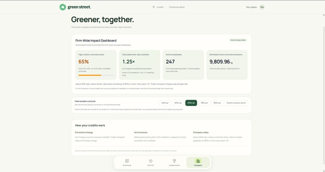Viewport: 325px width, 172px height.
Task: Click the 'Automated incentive pricing' subtitle
Action: coord(103,45)
